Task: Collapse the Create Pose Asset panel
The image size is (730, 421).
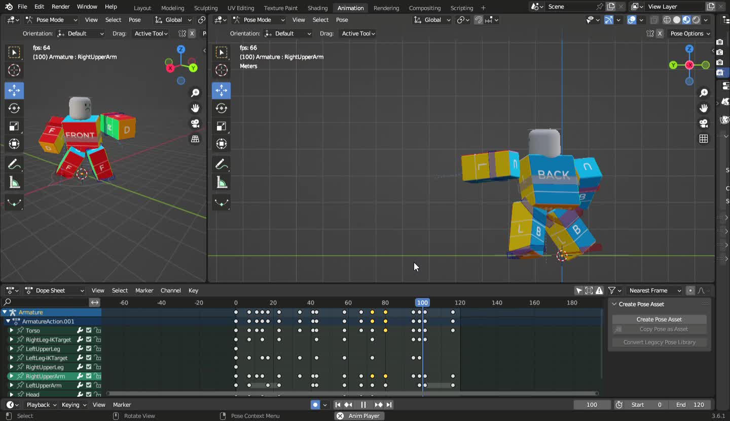Action: [x=614, y=304]
